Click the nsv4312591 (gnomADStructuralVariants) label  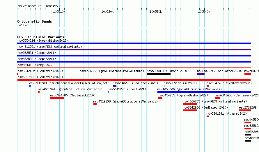click(50, 47)
